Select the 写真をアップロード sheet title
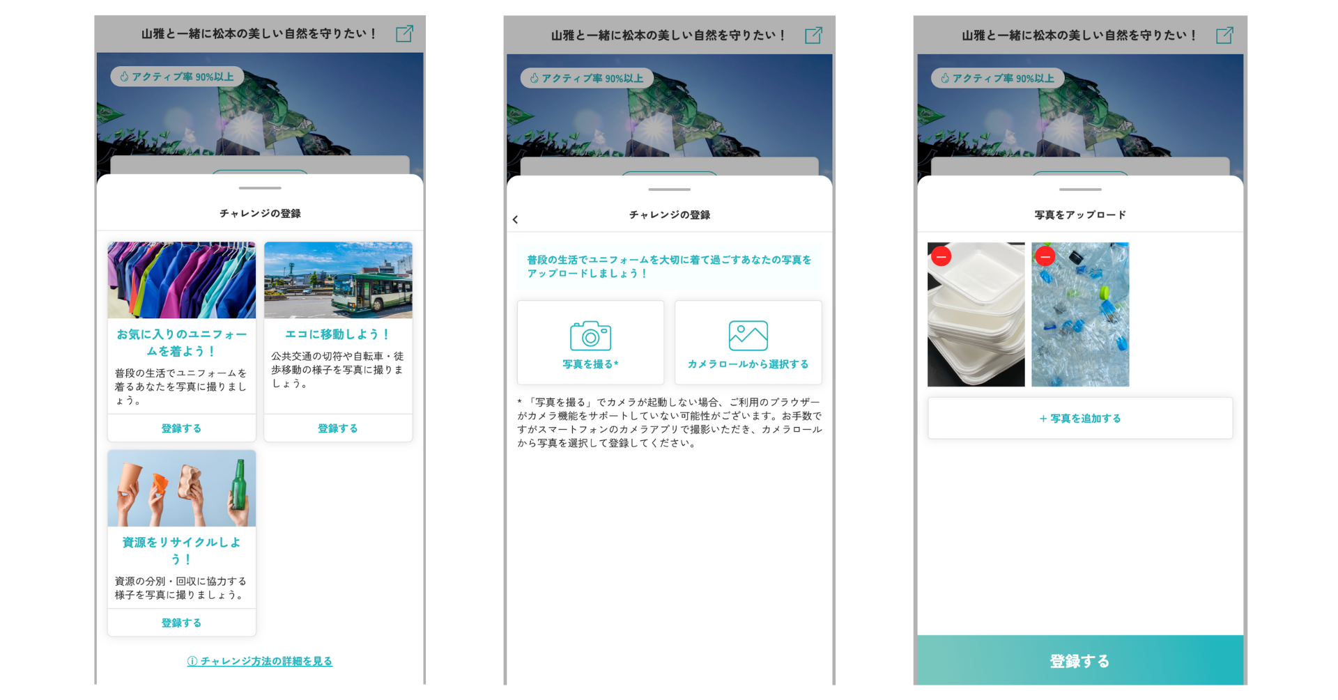 click(x=1079, y=215)
